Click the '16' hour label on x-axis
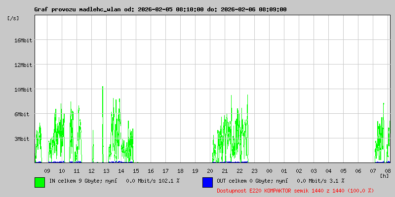Image resolution: width=395 pixels, height=197 pixels. 151,171
